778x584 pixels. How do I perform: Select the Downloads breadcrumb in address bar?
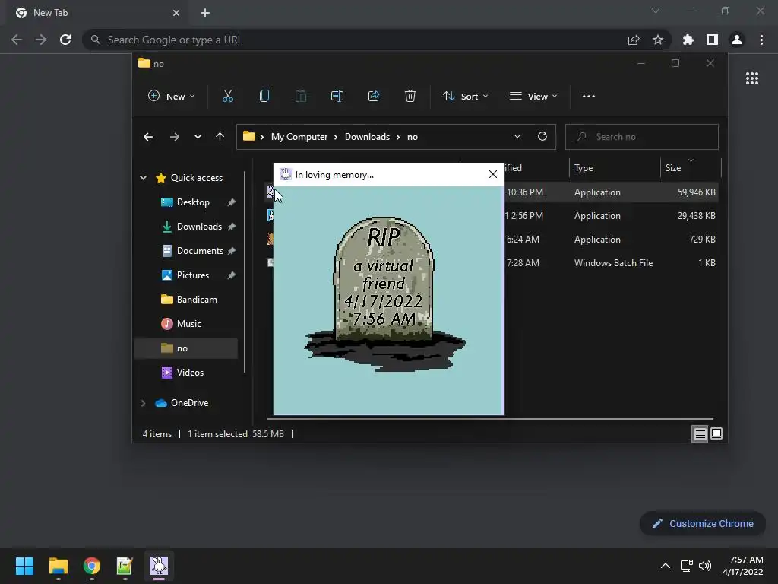(367, 137)
